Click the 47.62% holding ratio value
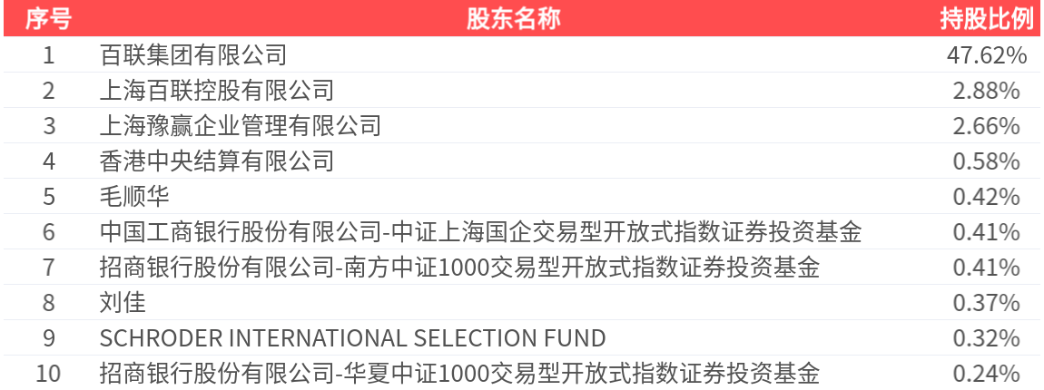The image size is (1044, 390). coord(987,55)
